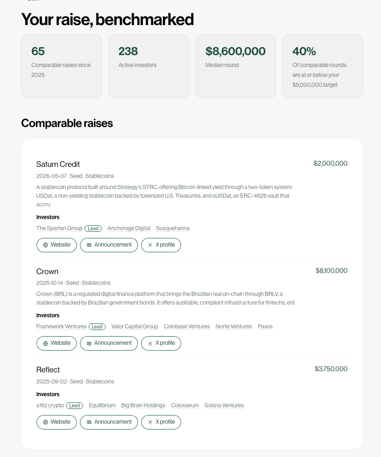The height and width of the screenshot is (457, 381).
Task: Open Paxos investor link
Action: pyautogui.click(x=265, y=326)
